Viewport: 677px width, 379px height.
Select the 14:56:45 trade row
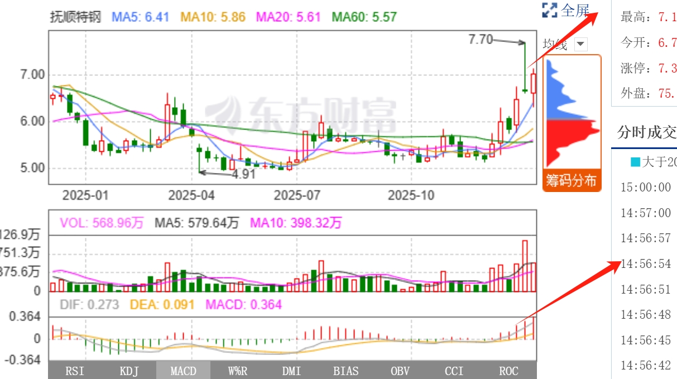646,340
